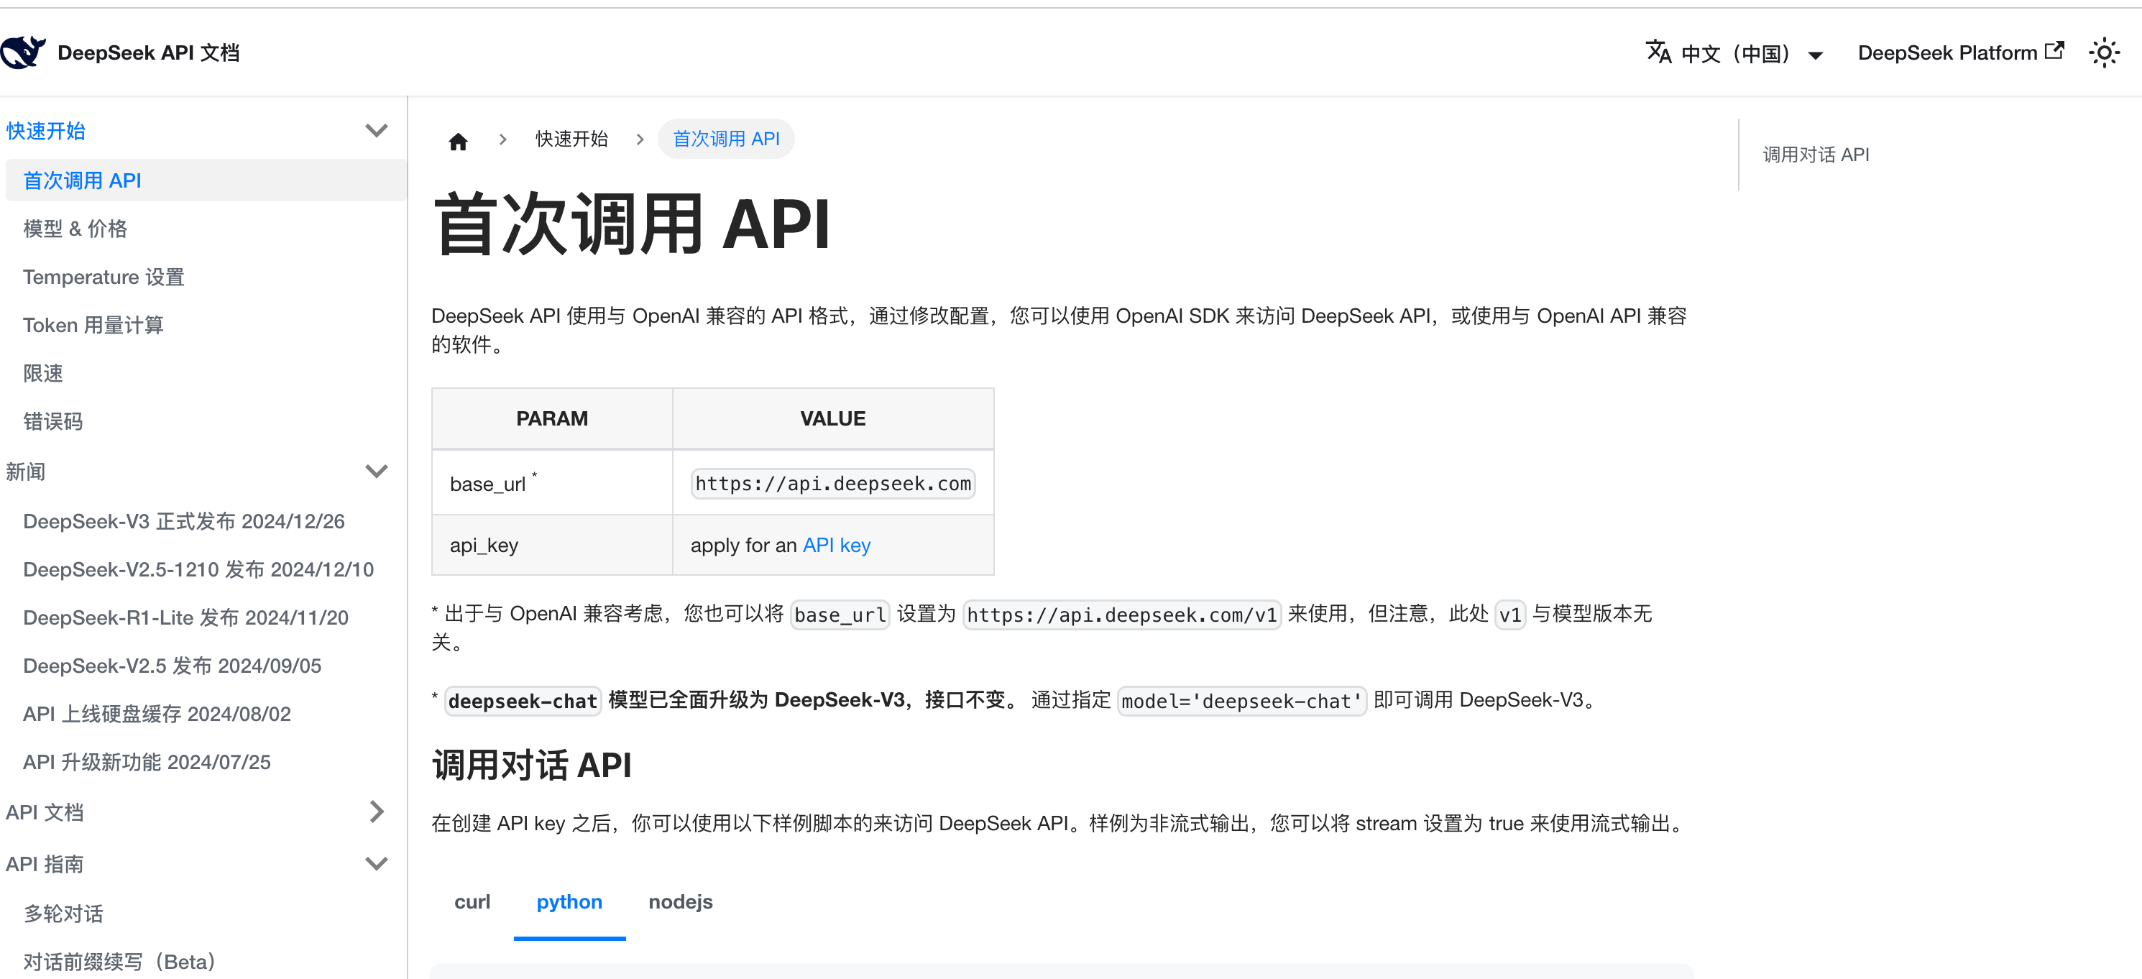Open the language selector icon

(1658, 52)
